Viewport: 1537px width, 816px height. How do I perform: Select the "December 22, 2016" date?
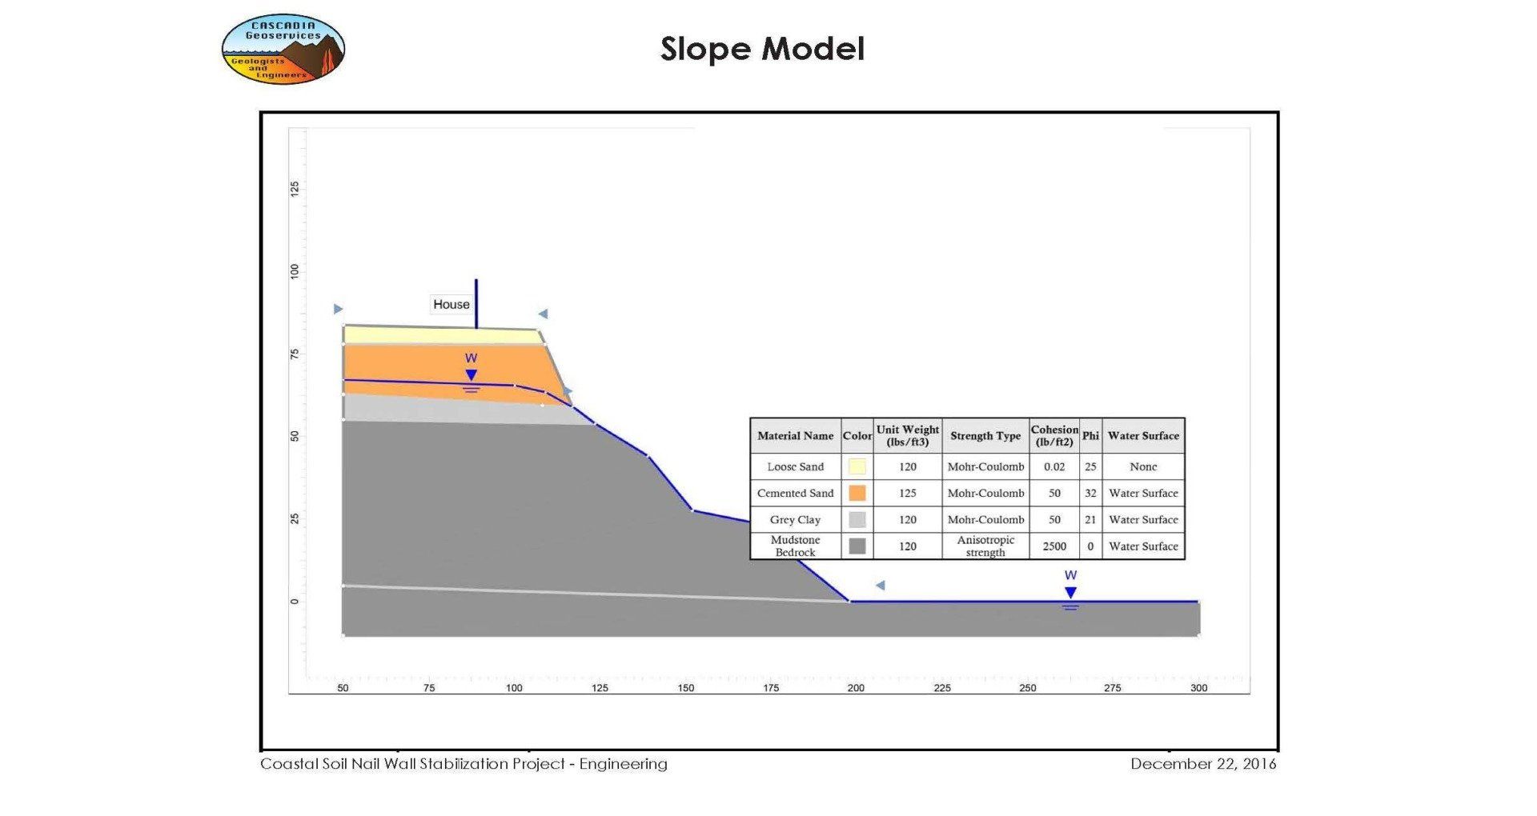(1203, 764)
